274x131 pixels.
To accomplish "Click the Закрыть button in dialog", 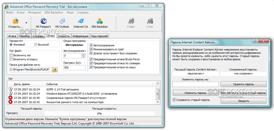I will (x=243, y=101).
